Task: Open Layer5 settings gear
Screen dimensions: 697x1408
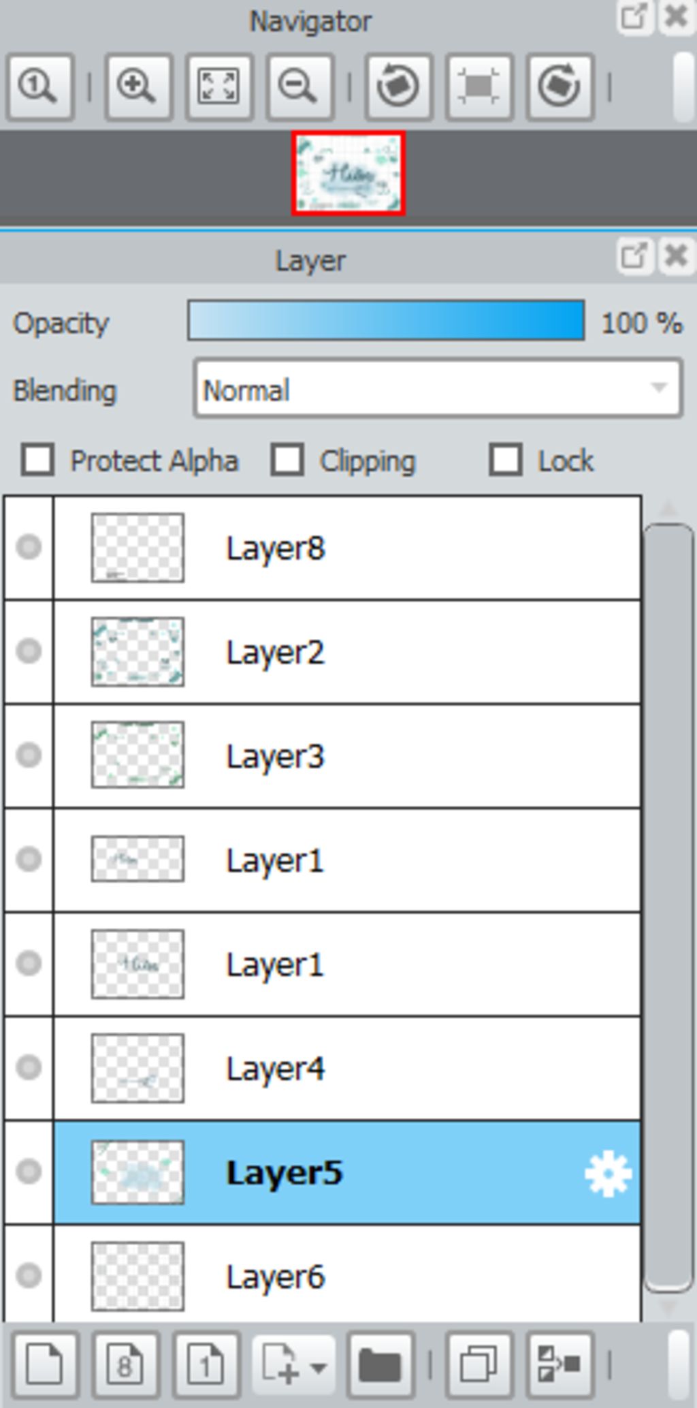Action: pos(607,1172)
